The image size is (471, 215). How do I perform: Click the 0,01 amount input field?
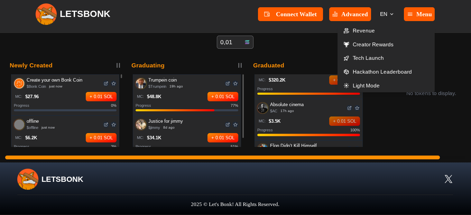235,42
